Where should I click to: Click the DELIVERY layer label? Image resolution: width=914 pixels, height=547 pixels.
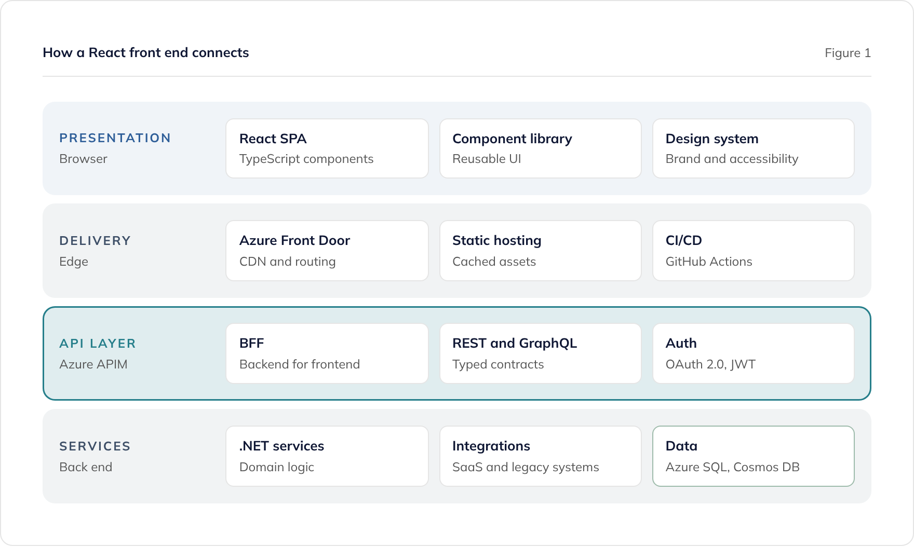tap(95, 241)
